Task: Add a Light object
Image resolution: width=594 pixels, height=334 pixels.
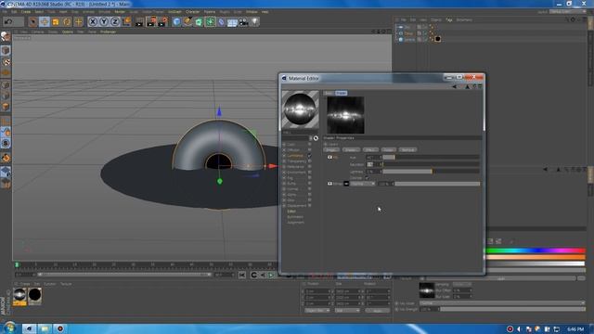Action: 255,22
